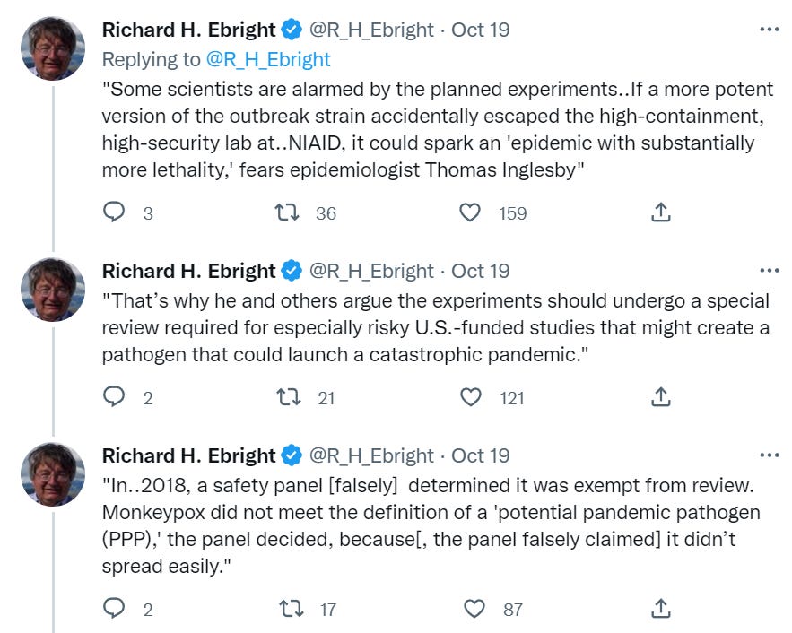This screenshot has width=792, height=633.
Task: Share the first tweet about planned experiments
Action: [660, 212]
